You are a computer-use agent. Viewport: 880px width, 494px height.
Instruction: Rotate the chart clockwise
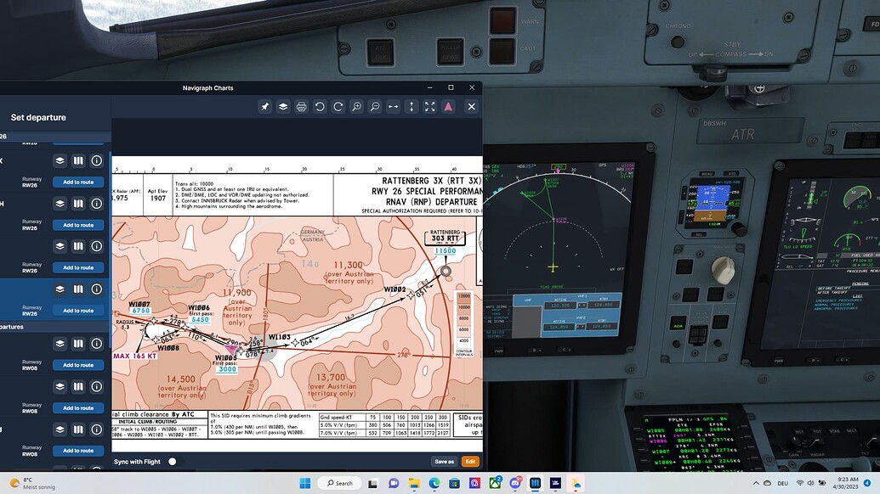pyautogui.click(x=338, y=106)
